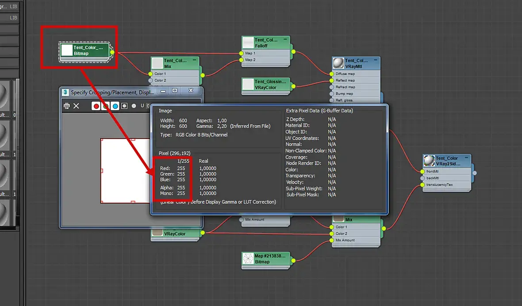Viewport: 522px width, 306px height.
Task: Click the top crop handle on the bitmap preview
Action: click(x=133, y=139)
